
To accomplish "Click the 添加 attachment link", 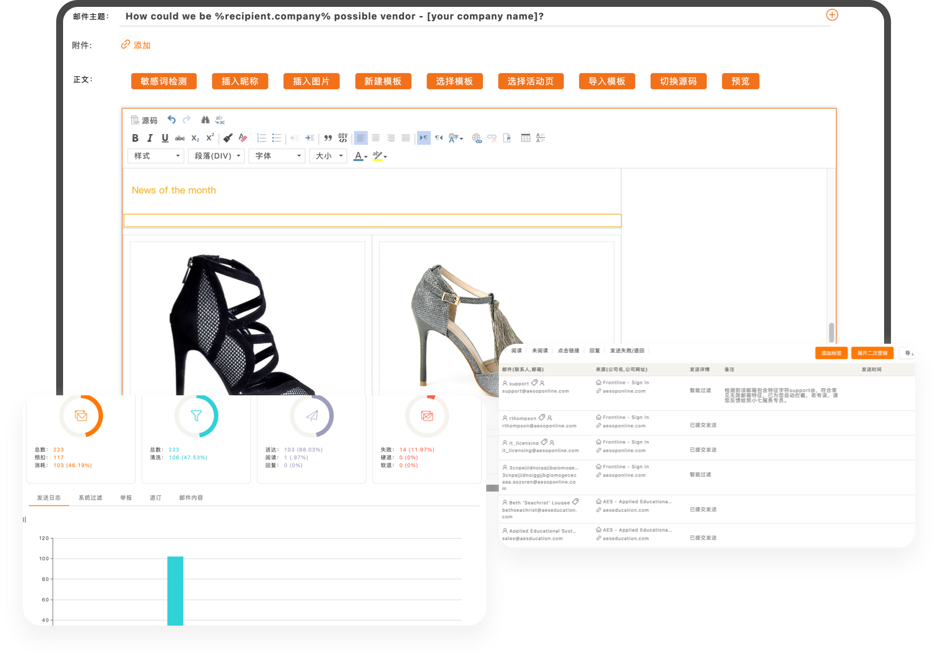I will [141, 45].
